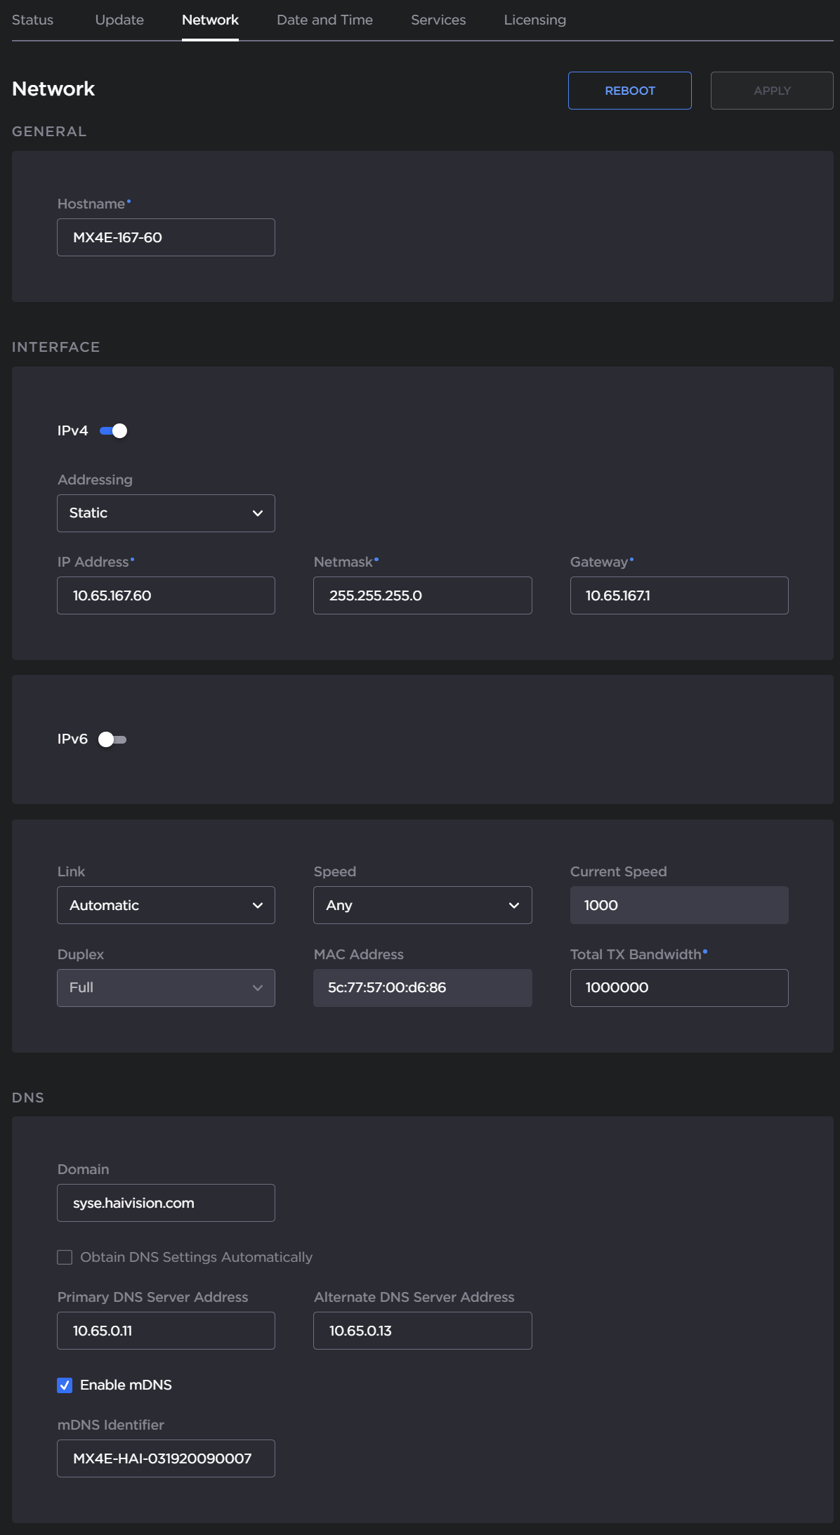
Task: Open the Services tab
Action: coord(438,20)
